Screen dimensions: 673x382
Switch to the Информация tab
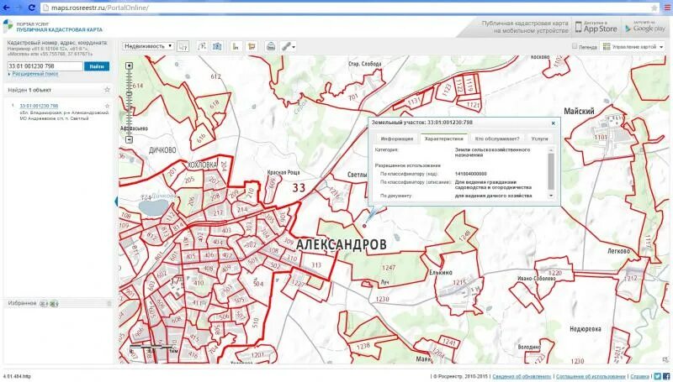point(396,139)
